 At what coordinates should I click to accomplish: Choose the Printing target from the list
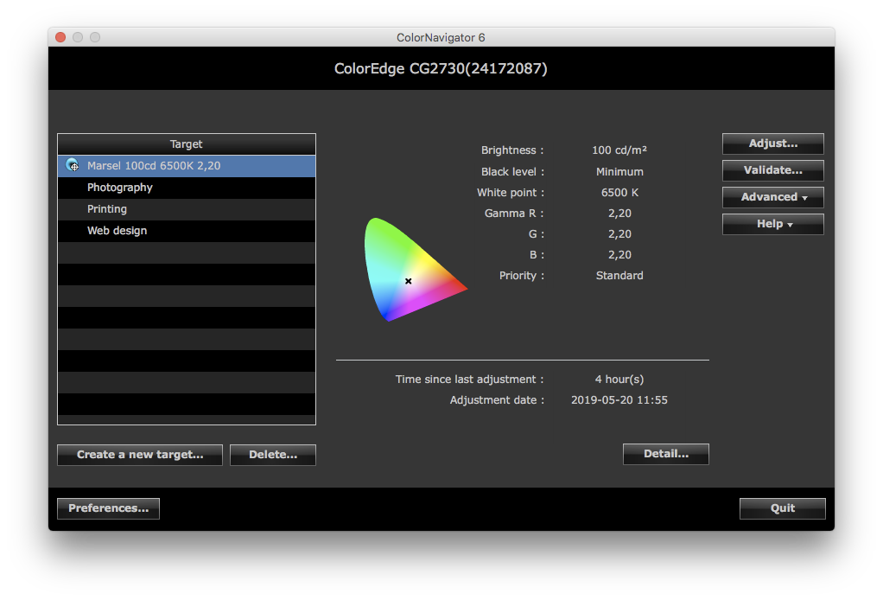point(187,209)
